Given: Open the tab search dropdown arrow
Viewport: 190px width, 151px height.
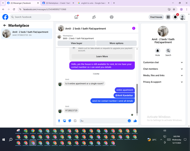Looking at the screenshot, I should pos(3,3).
